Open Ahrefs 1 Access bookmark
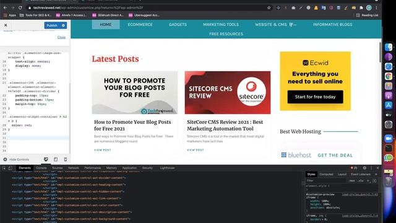 [x=71, y=15]
